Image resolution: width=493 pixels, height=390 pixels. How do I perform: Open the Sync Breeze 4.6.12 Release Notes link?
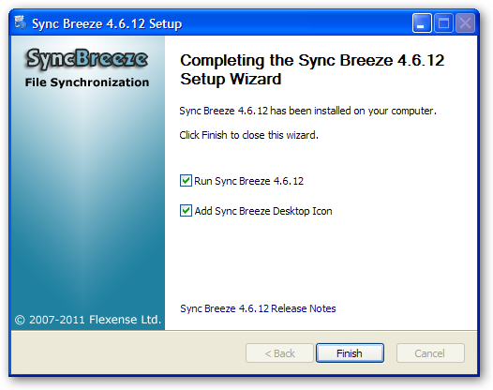pyautogui.click(x=258, y=308)
